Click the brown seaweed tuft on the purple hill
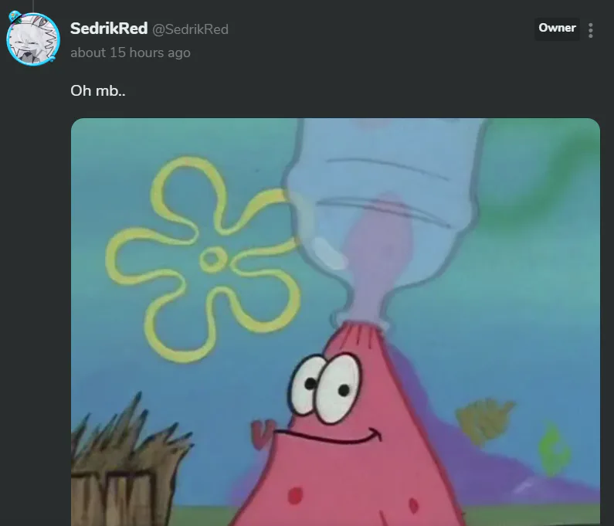 (x=484, y=421)
